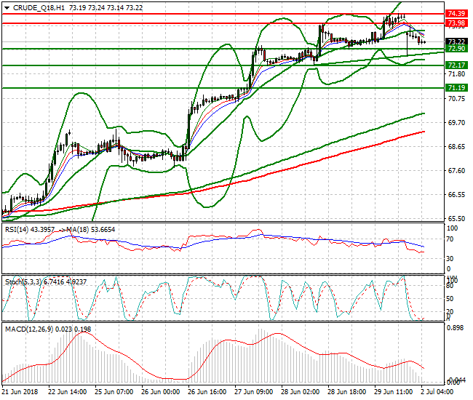Select the 26 Jun 16:00 time axis label
The image size is (473, 400).
click(207, 392)
